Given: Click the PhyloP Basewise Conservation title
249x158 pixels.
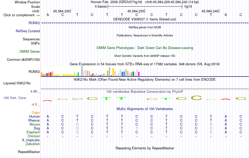Looking at the screenshot, I should pyautogui.click(x=145, y=92).
